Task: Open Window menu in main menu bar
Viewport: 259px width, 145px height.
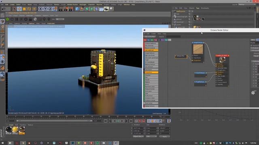Action: (x=127, y=4)
